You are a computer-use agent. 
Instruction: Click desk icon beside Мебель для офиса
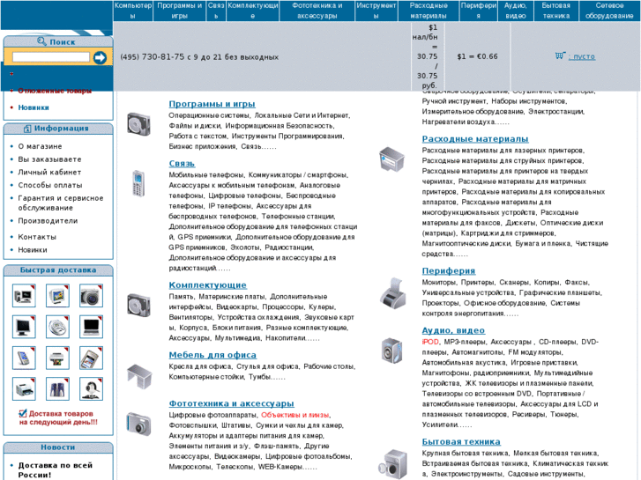pos(139,376)
